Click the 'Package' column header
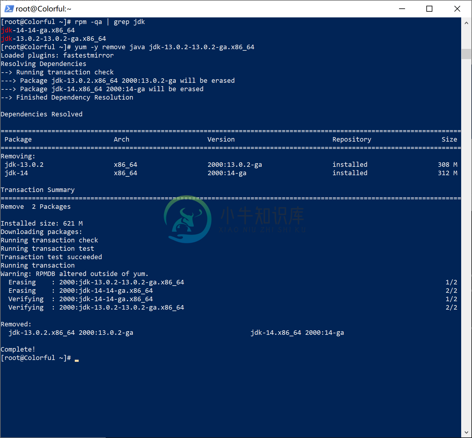This screenshot has width=472, height=438. click(x=18, y=139)
